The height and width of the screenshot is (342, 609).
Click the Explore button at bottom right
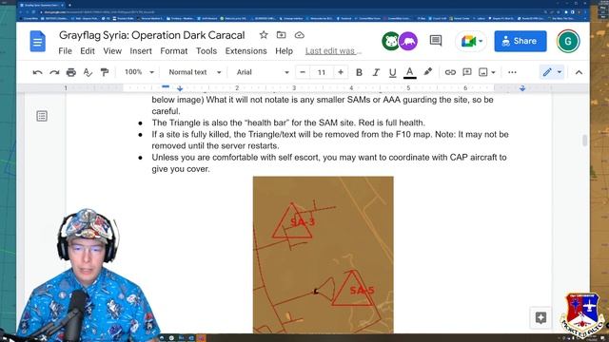coord(540,318)
